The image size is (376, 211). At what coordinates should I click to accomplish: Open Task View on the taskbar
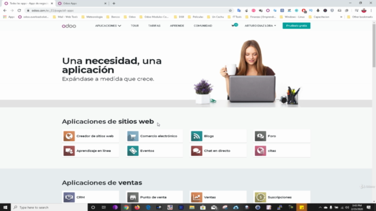click(103, 207)
